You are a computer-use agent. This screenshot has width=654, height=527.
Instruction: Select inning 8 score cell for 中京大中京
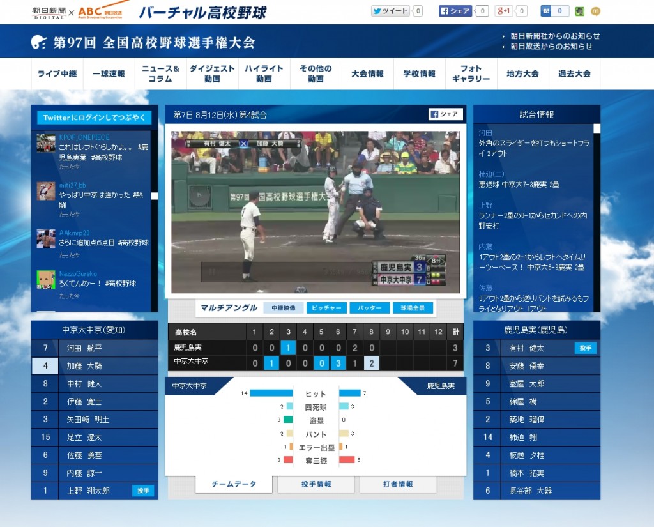372,363
